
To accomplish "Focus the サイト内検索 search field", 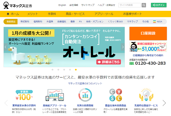I will [x=129, y=5].
